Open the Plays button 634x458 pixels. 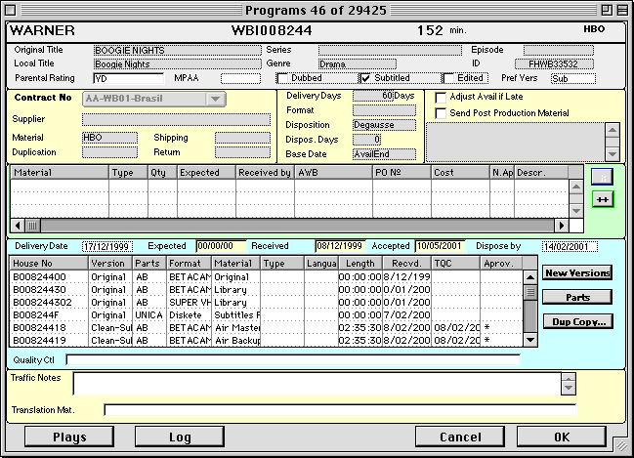(69, 437)
